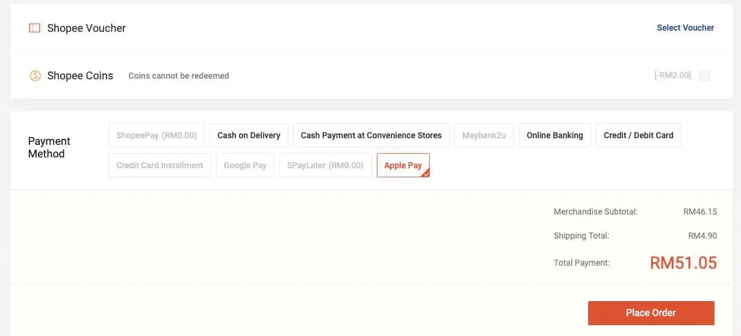Select Credit / Debit Card option
Image resolution: width=741 pixels, height=336 pixels.
tap(638, 135)
